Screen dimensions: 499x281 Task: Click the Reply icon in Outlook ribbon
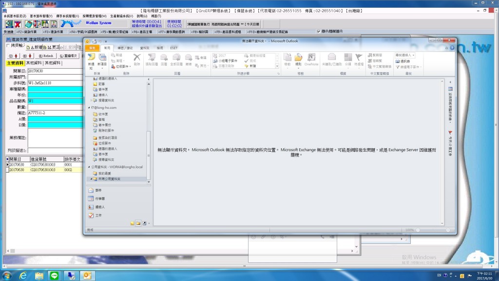[164, 58]
